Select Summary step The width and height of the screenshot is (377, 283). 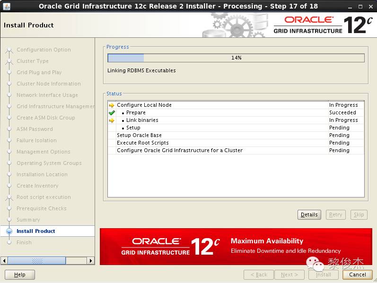click(28, 220)
